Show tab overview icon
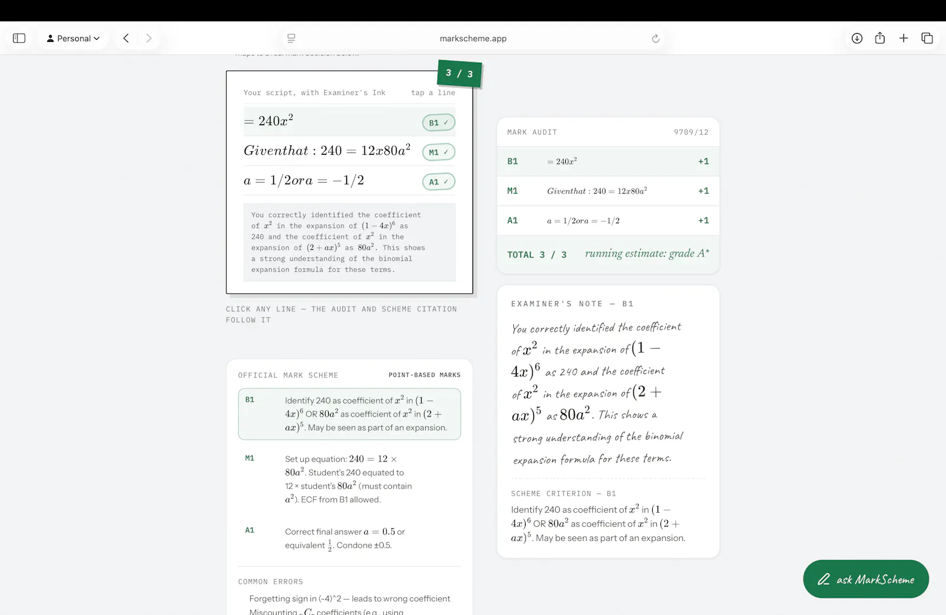946x615 pixels. click(927, 38)
